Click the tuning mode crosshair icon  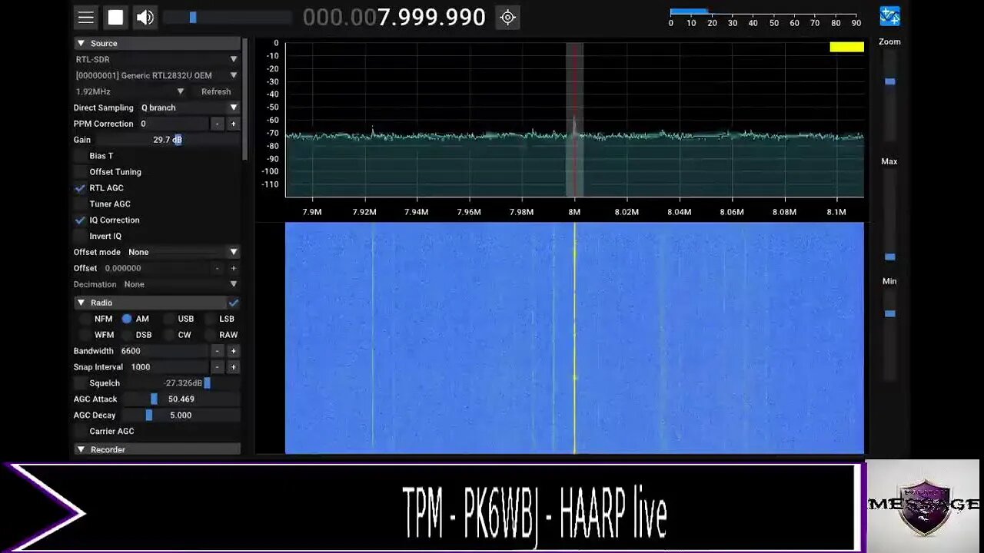click(x=507, y=17)
